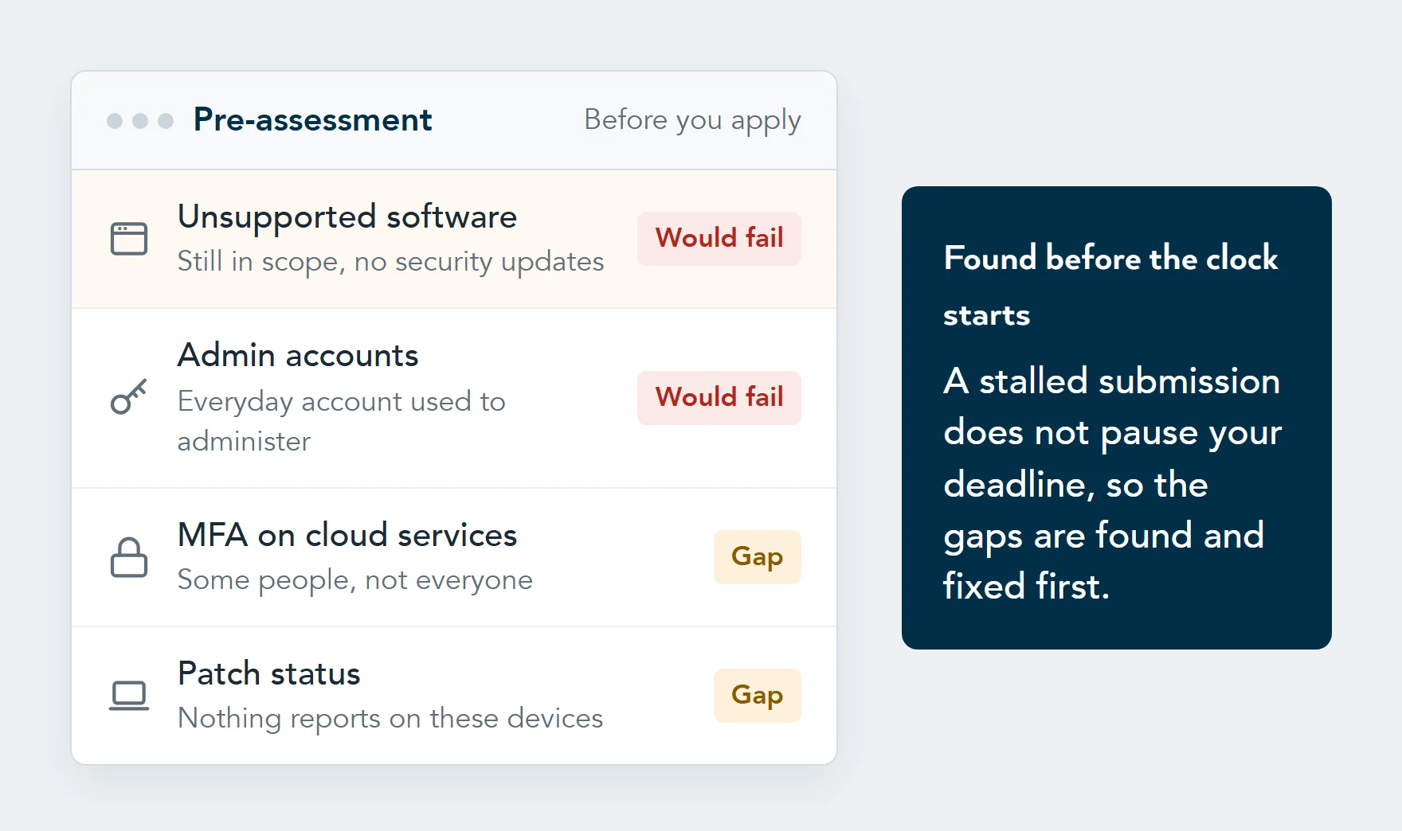Image resolution: width=1402 pixels, height=831 pixels.
Task: Click the 'Gap' badge for MFA on cloud services
Action: 758,556
